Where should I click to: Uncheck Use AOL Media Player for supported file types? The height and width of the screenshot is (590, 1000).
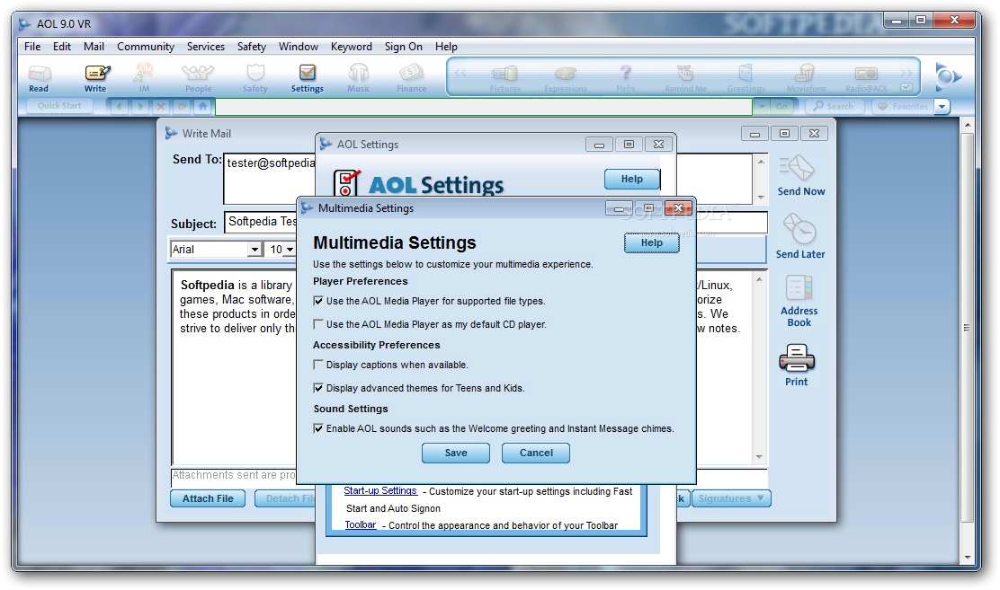coord(318,301)
